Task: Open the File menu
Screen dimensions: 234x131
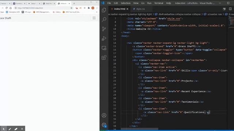Action: (x=109, y=3)
